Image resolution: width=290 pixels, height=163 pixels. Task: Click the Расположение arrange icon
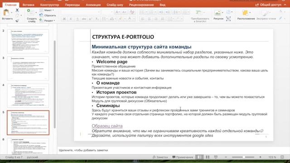point(245,13)
